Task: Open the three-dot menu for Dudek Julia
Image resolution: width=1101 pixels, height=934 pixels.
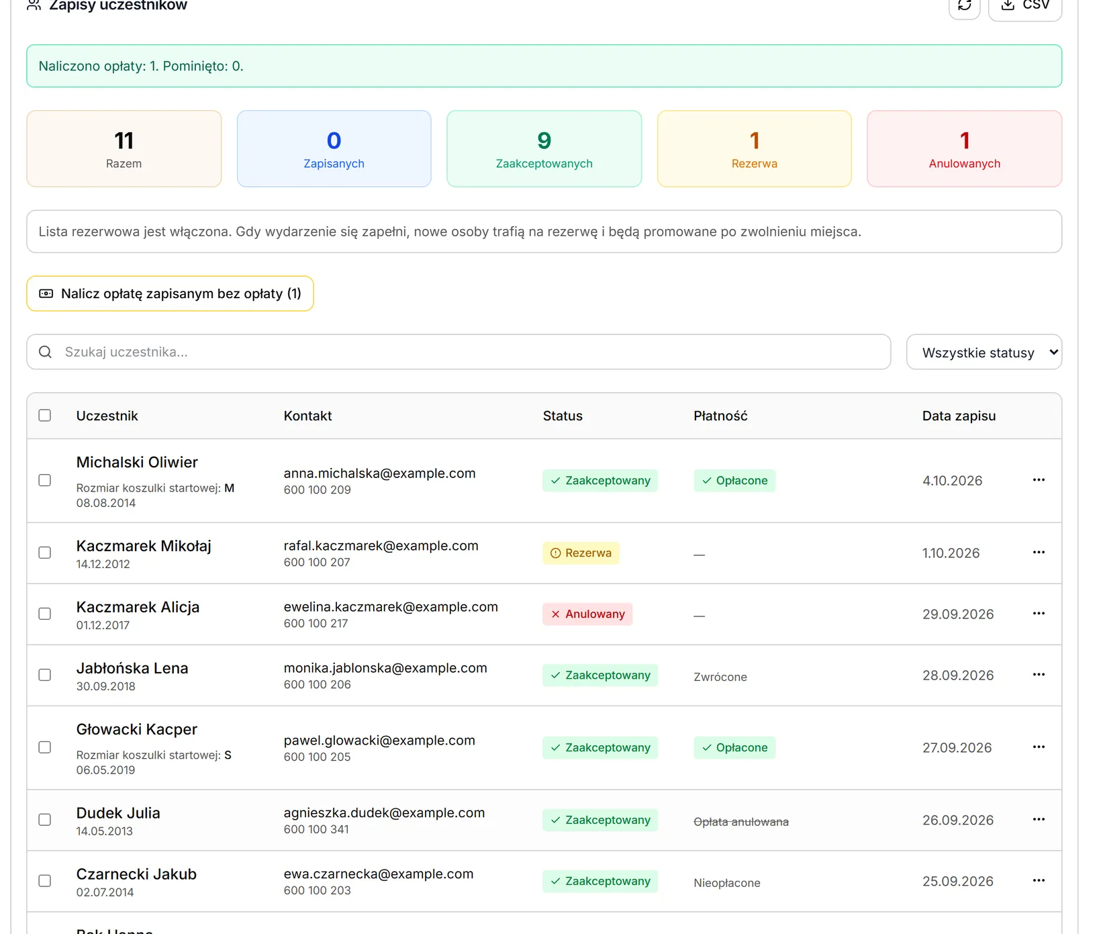Action: pos(1039,819)
